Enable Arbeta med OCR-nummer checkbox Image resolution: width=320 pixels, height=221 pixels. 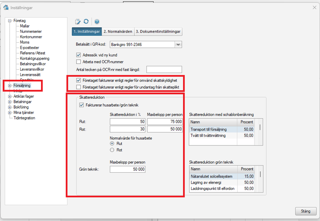[79, 62]
